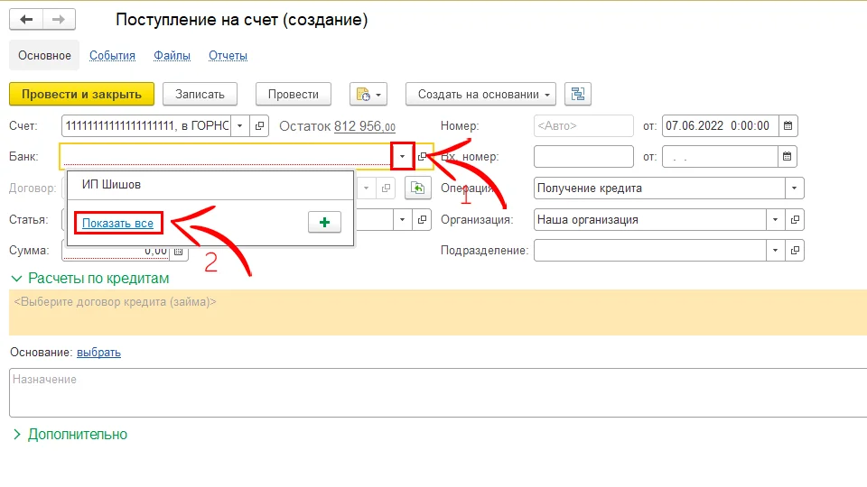
Task: Expand the Дополнительно section
Action: 17,435
